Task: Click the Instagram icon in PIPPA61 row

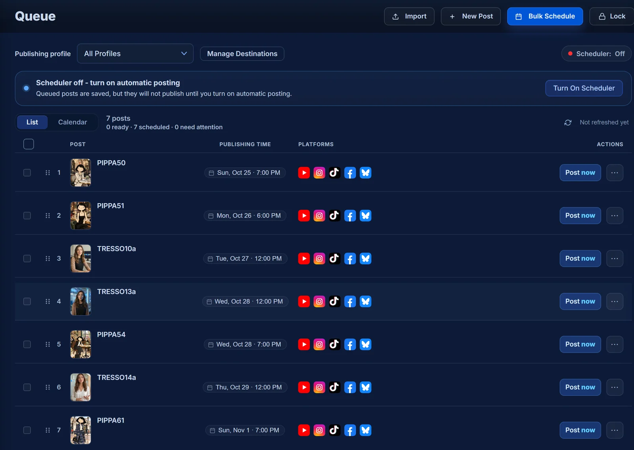Action: coord(319,430)
